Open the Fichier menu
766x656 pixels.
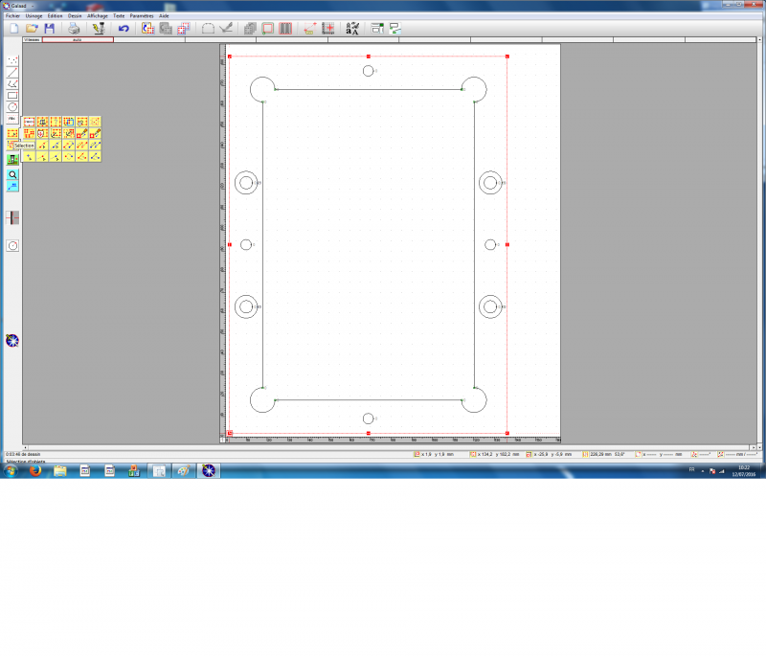(12, 16)
